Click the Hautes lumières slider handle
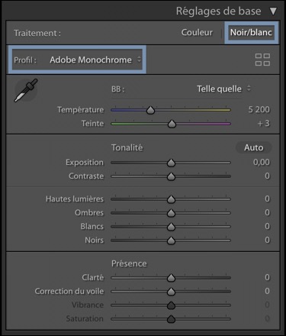Image resolution: width=286 pixels, height=336 pixels. click(171, 199)
